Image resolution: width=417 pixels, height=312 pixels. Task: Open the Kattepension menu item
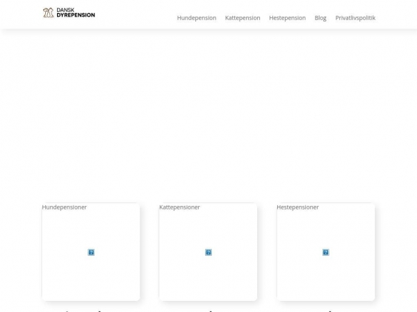click(243, 18)
